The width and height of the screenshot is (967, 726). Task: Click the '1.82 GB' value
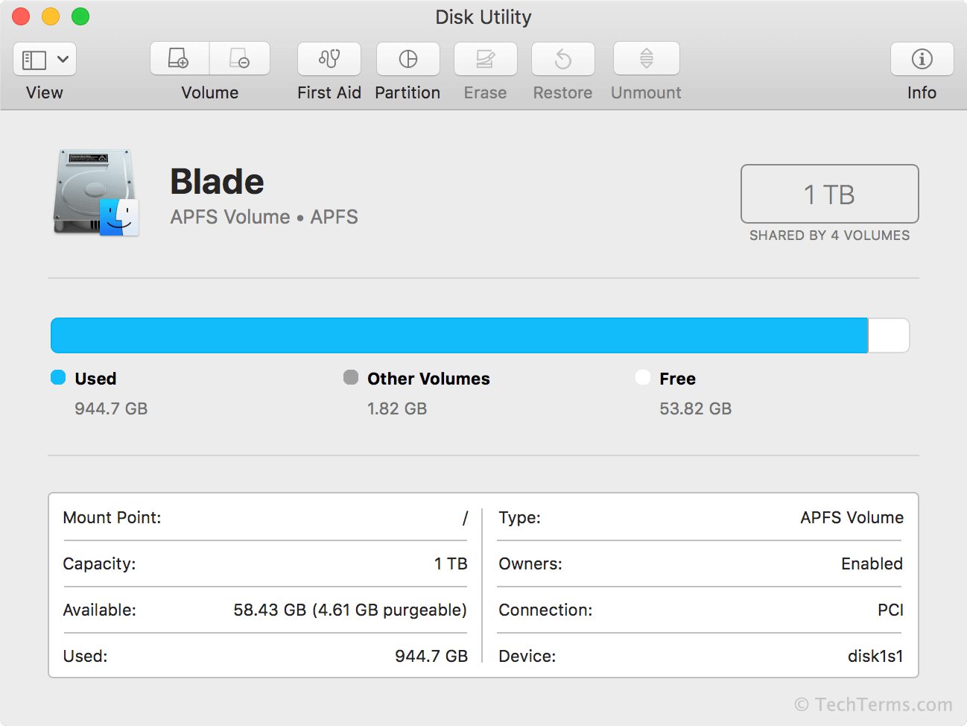(397, 408)
